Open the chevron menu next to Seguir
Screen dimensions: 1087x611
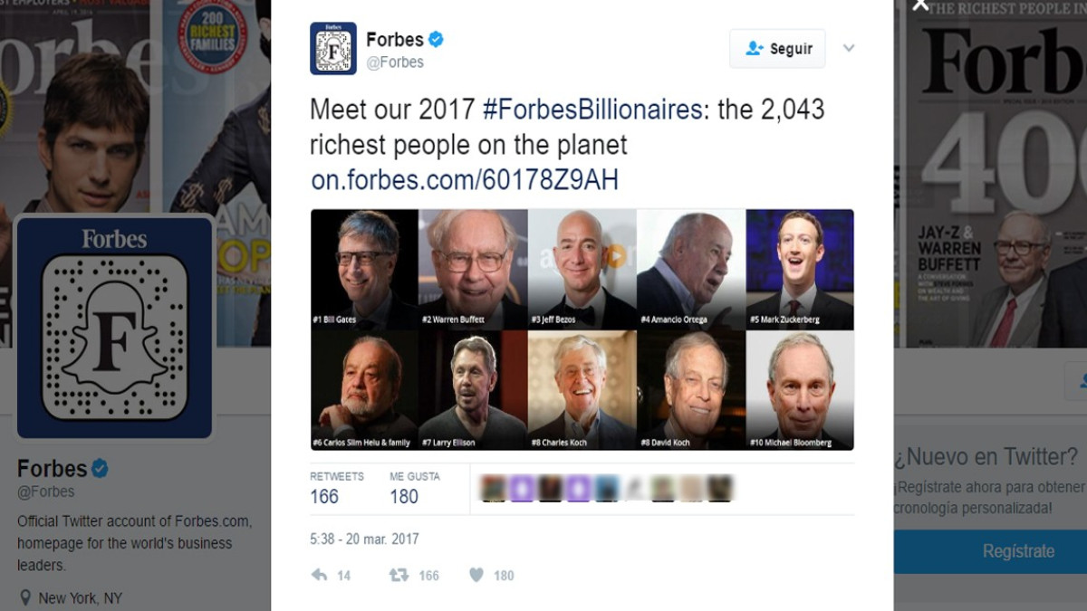click(849, 49)
